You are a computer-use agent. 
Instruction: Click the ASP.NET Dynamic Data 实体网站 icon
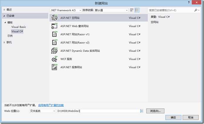54,51
